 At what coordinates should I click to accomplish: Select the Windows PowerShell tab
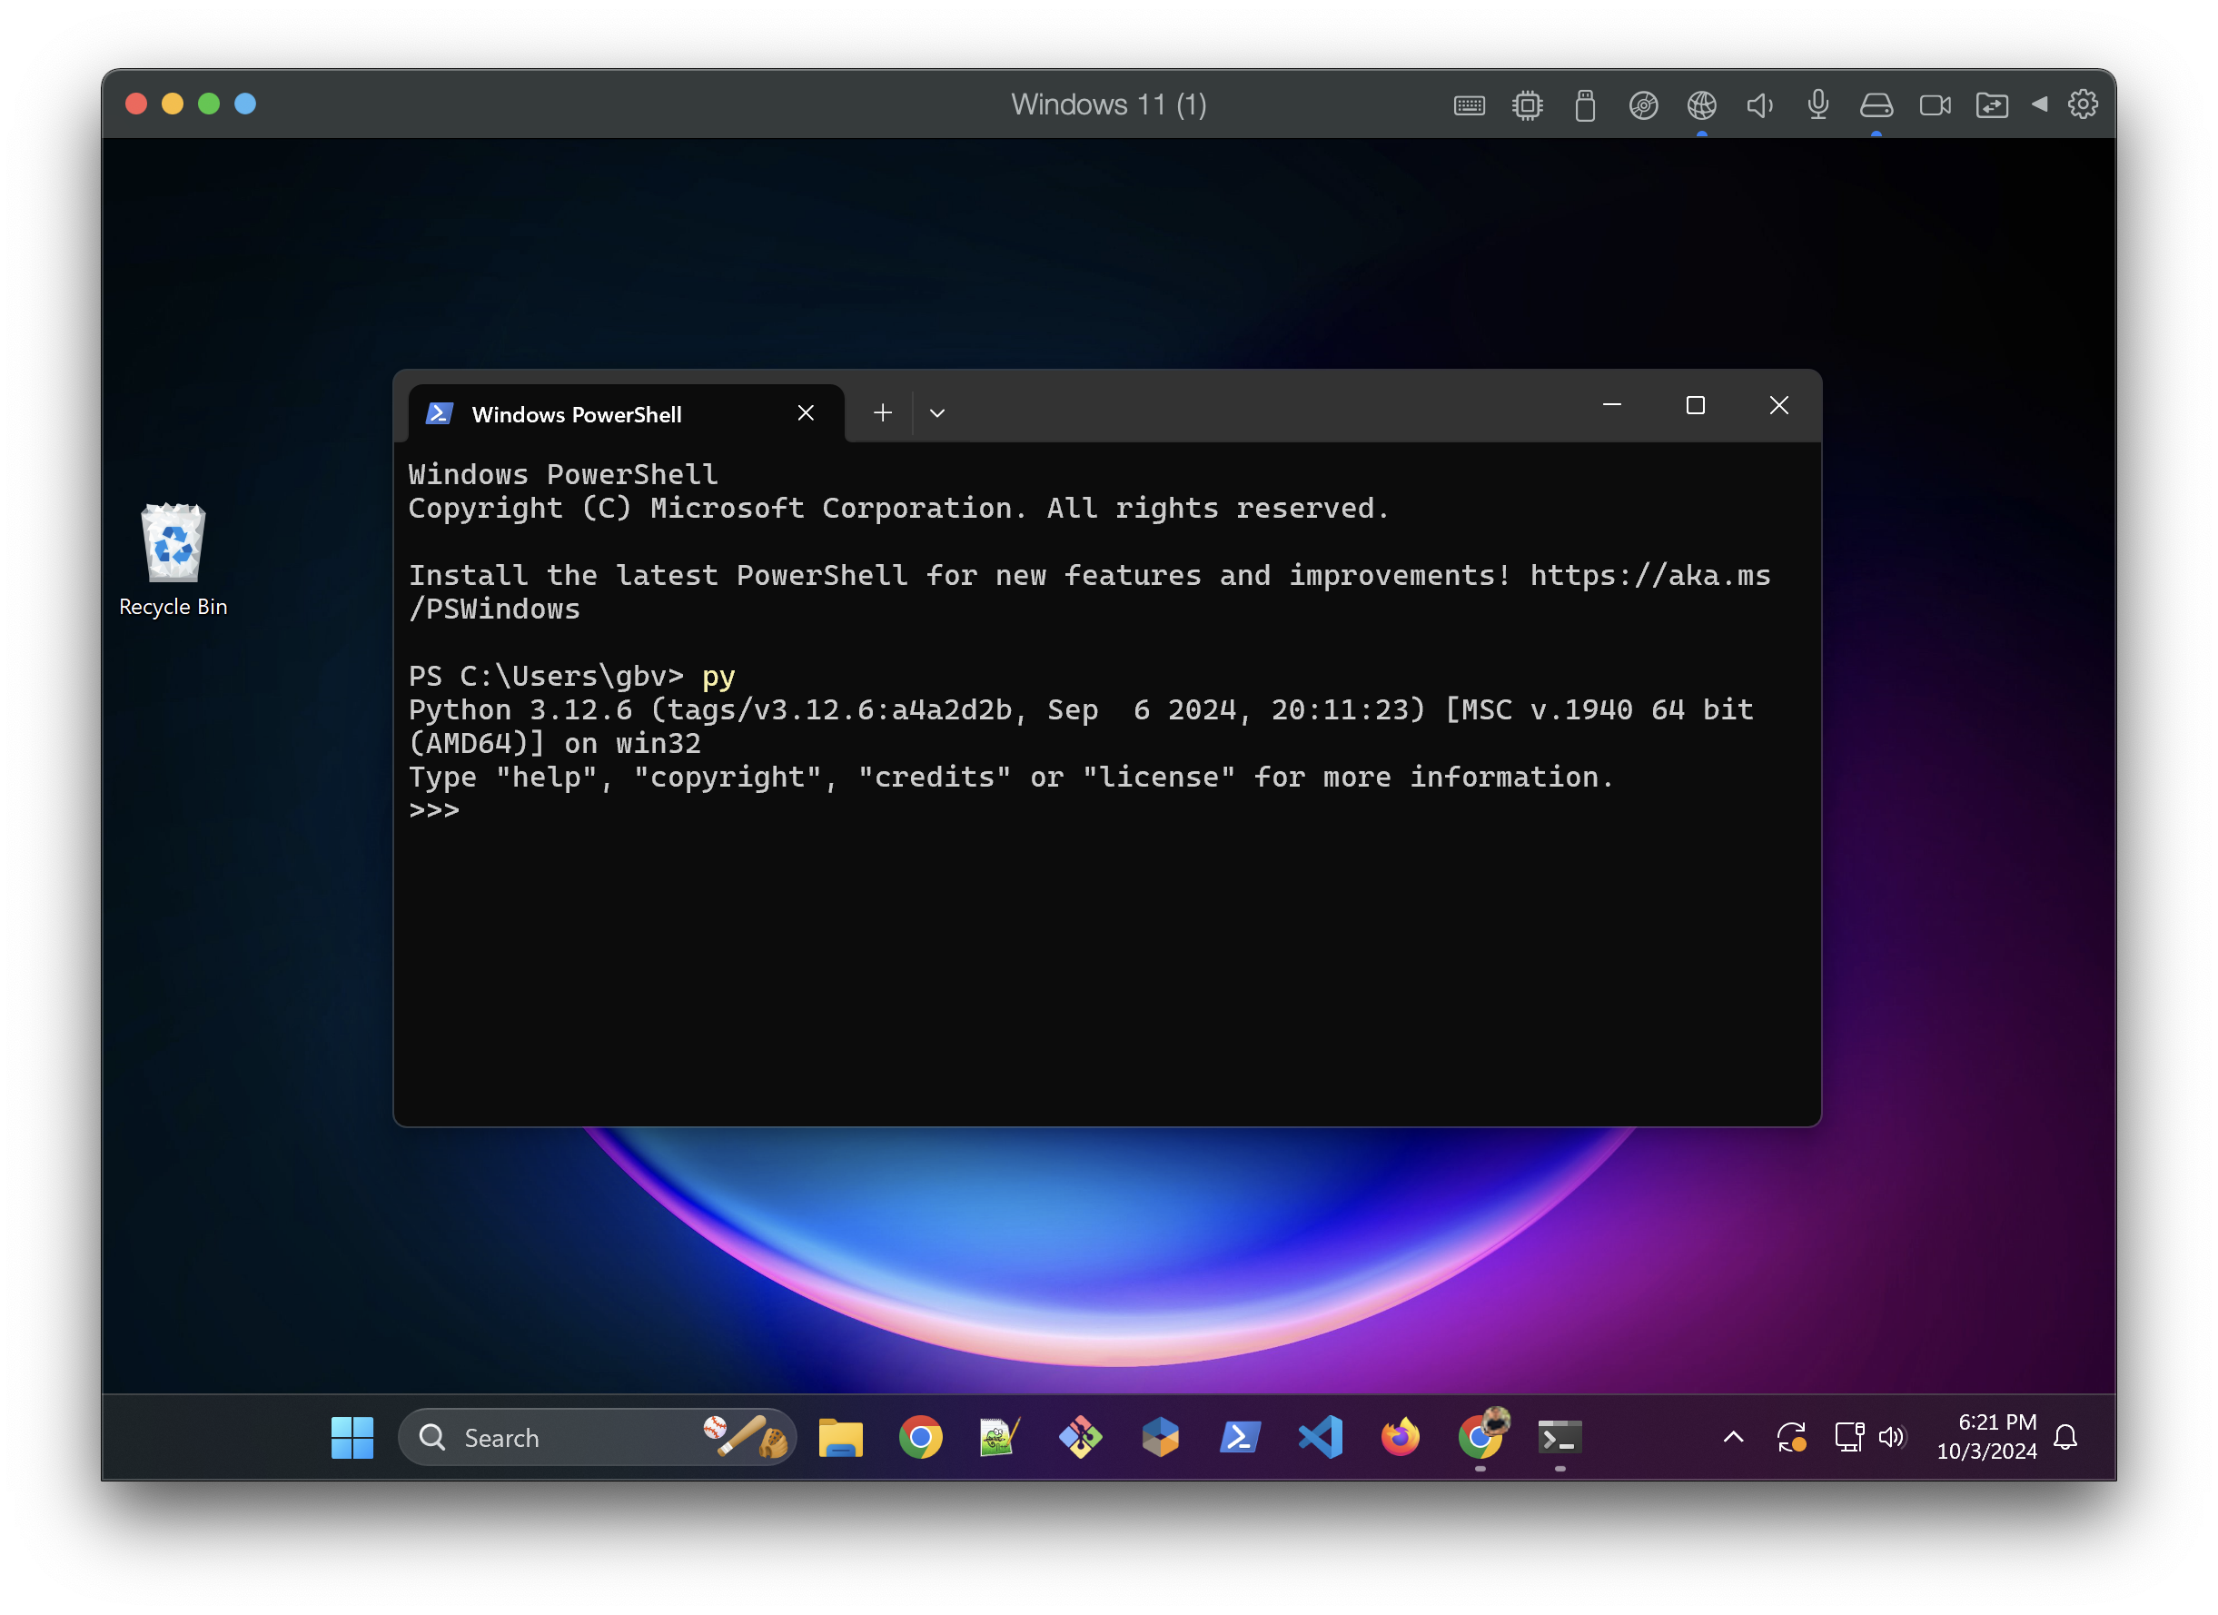(x=577, y=415)
